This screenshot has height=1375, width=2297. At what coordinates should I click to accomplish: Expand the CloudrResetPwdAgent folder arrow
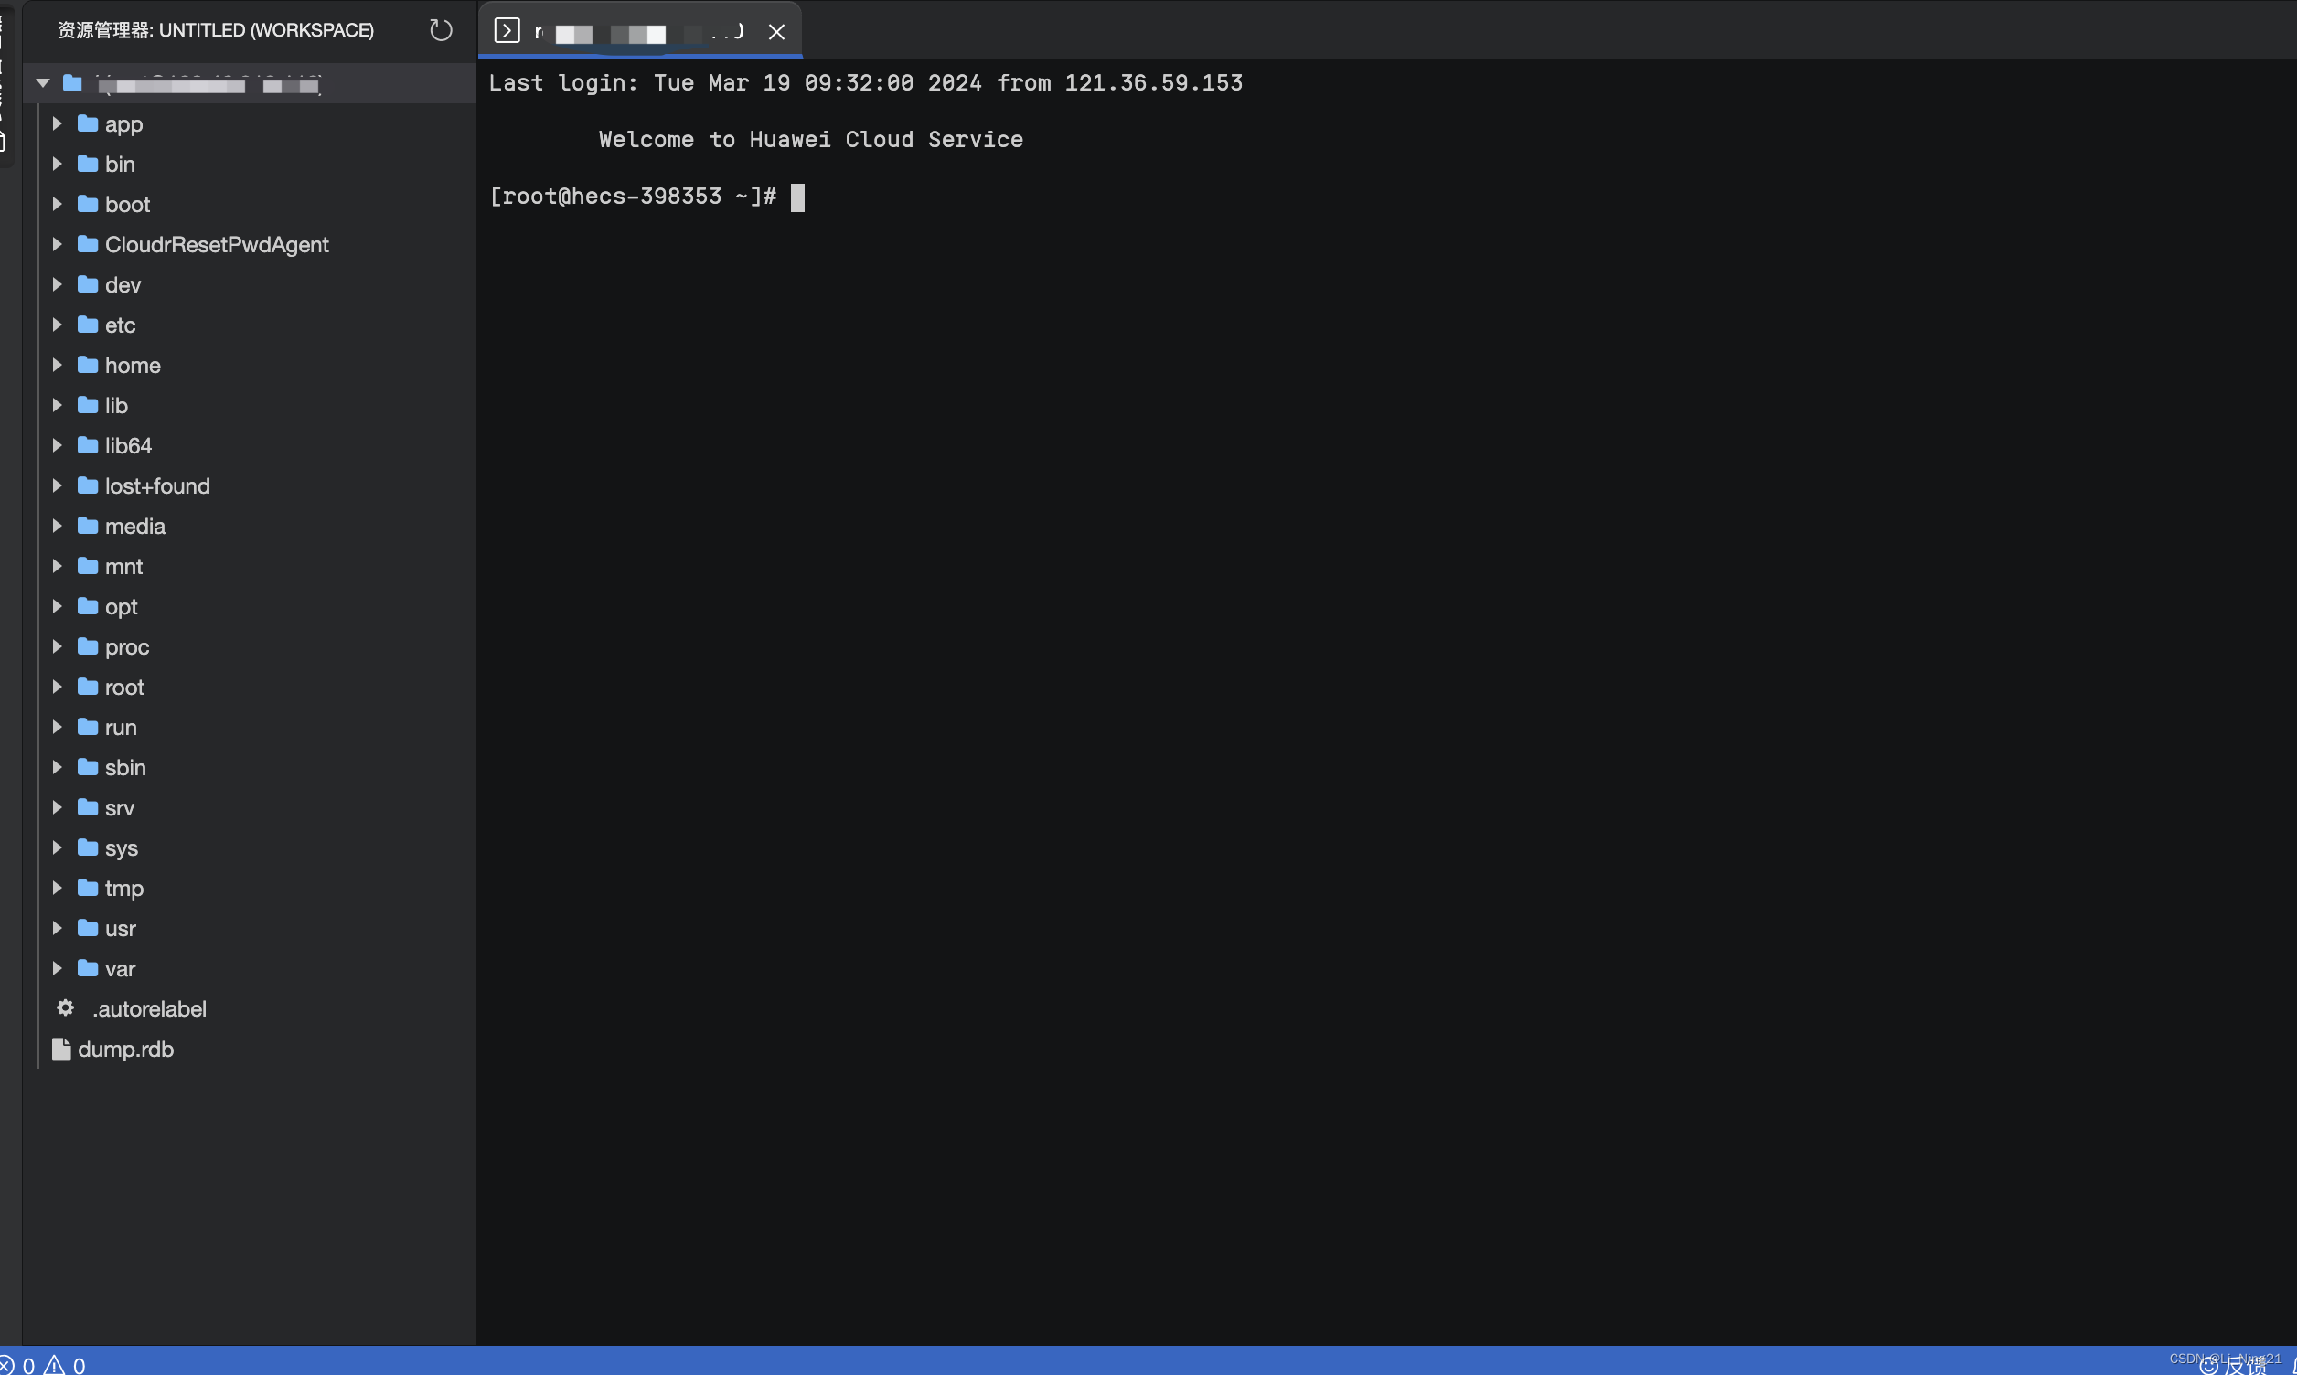pyautogui.click(x=57, y=245)
